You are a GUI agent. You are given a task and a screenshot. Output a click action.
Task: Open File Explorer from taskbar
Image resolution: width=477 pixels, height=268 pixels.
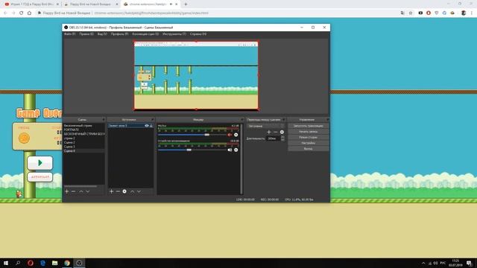[54, 263]
